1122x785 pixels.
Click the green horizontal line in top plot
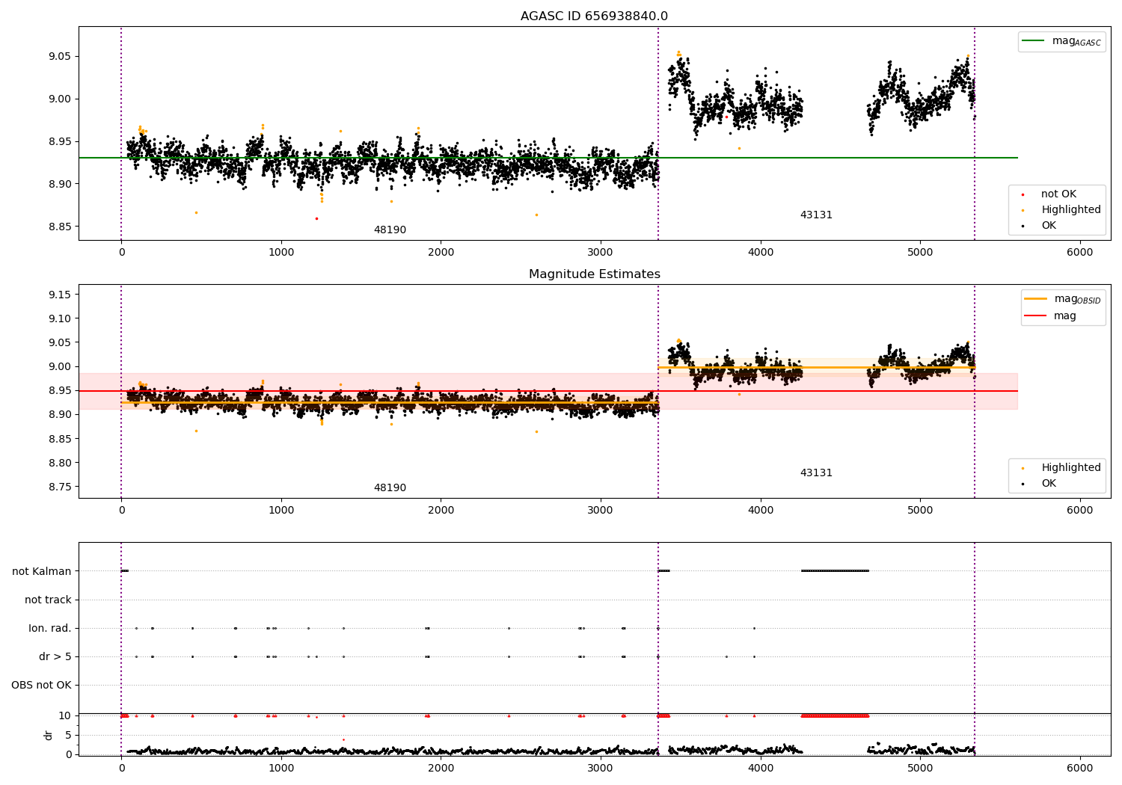point(548,158)
